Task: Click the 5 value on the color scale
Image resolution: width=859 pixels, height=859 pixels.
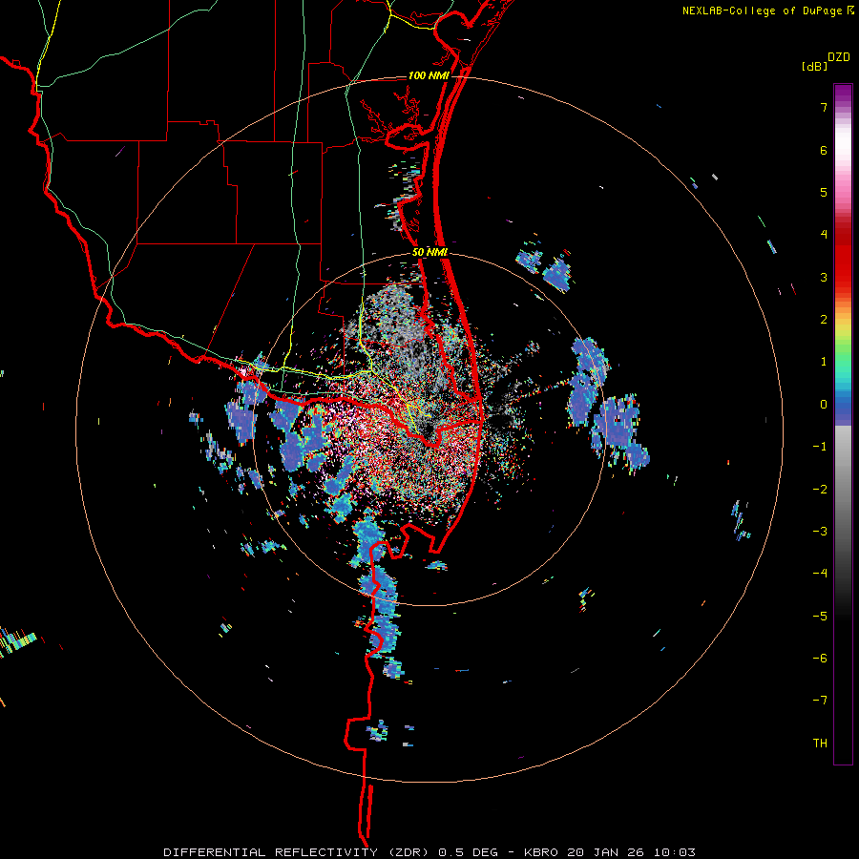Action: click(824, 192)
